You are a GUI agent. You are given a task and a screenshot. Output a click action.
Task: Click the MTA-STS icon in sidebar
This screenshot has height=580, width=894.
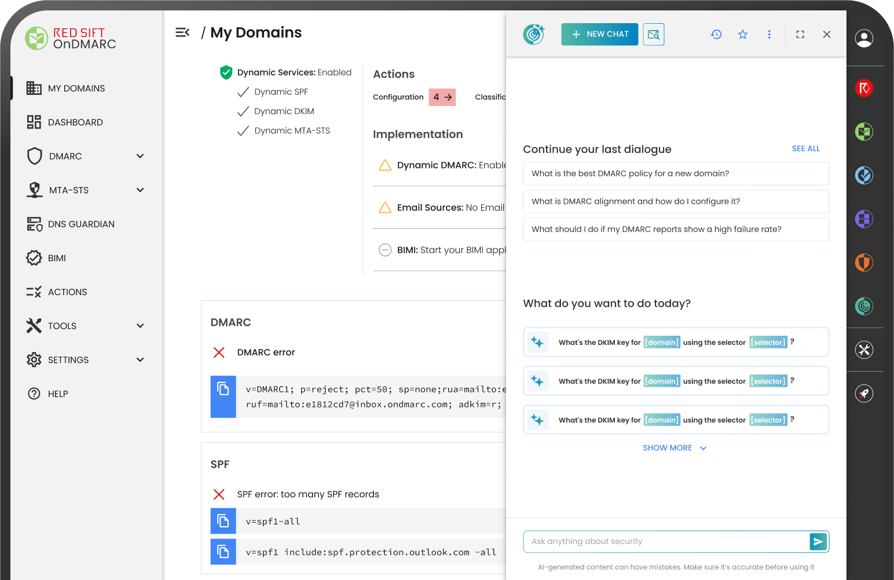pyautogui.click(x=35, y=190)
